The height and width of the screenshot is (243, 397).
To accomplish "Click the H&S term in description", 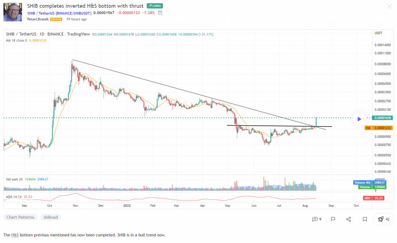I will [14, 235].
